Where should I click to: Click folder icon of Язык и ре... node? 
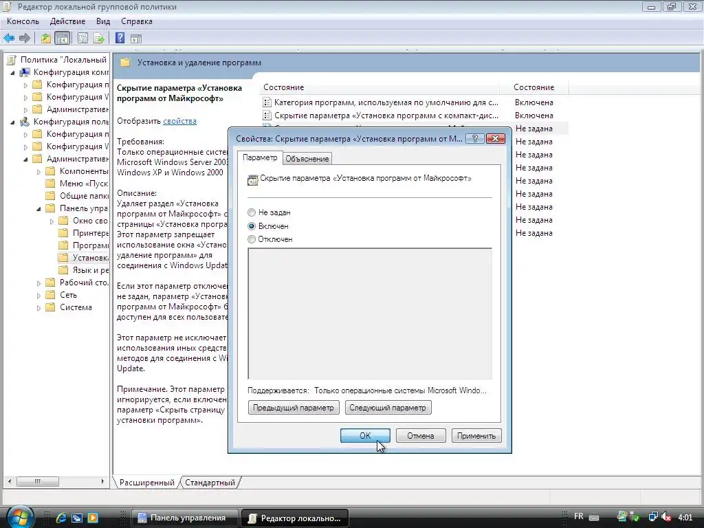pyautogui.click(x=64, y=269)
